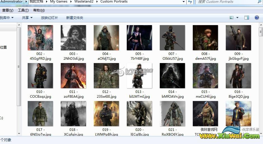Open thumbnail 002 - 45GgFRD.jpg

click(40, 38)
